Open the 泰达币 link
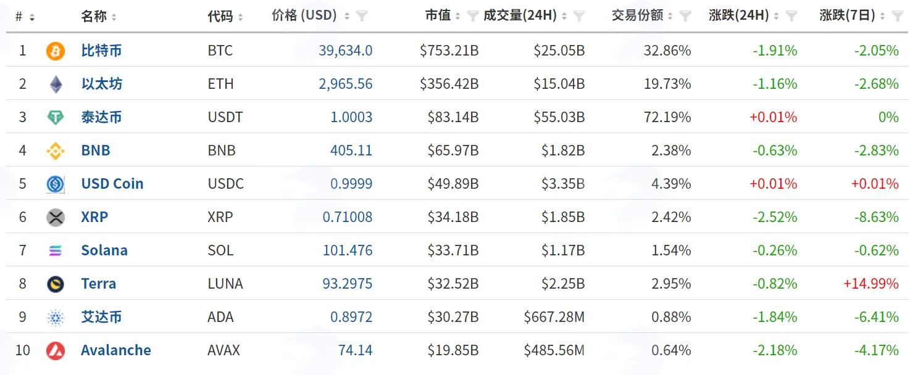This screenshot has height=375, width=918. [101, 117]
